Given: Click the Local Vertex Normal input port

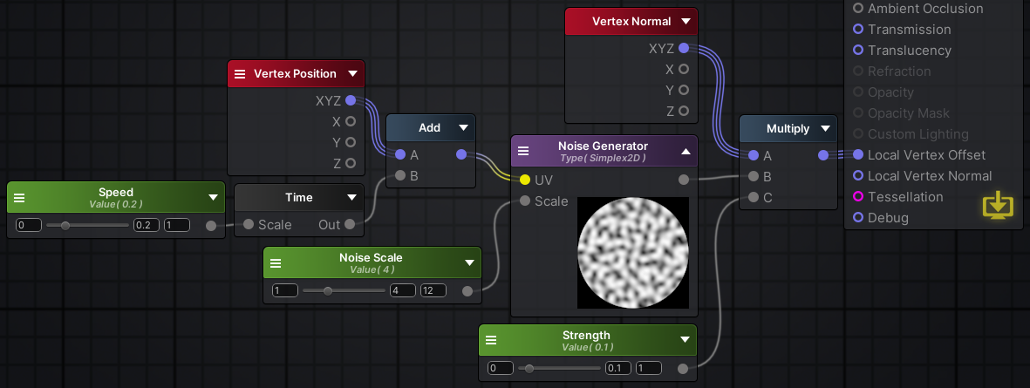Looking at the screenshot, I should [858, 176].
